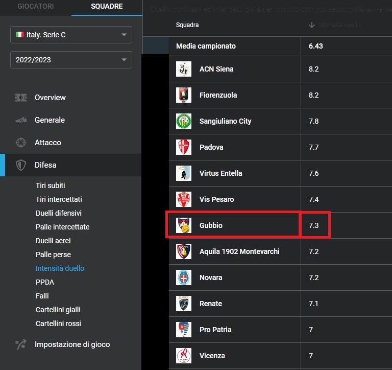Click the Attacco target icon

click(21, 143)
